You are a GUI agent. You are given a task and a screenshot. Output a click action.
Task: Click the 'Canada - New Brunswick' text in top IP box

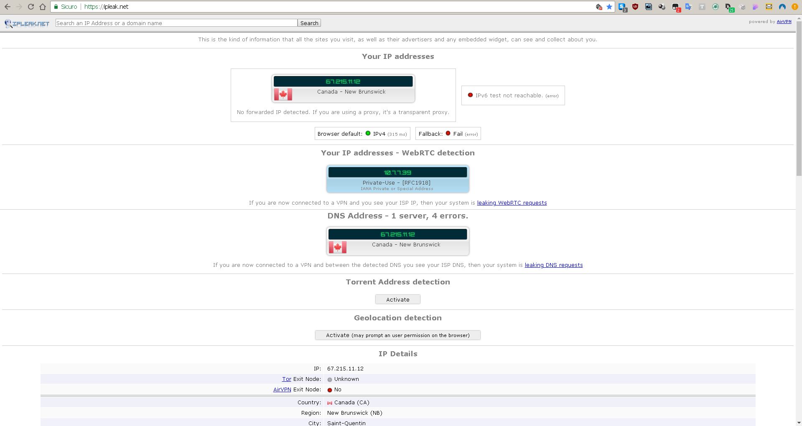click(351, 92)
